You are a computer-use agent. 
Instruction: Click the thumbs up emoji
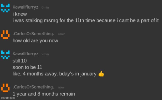pyautogui.click(x=101, y=74)
